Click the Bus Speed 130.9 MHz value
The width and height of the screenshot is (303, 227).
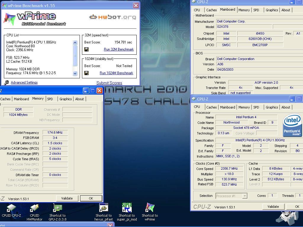coord(229,179)
